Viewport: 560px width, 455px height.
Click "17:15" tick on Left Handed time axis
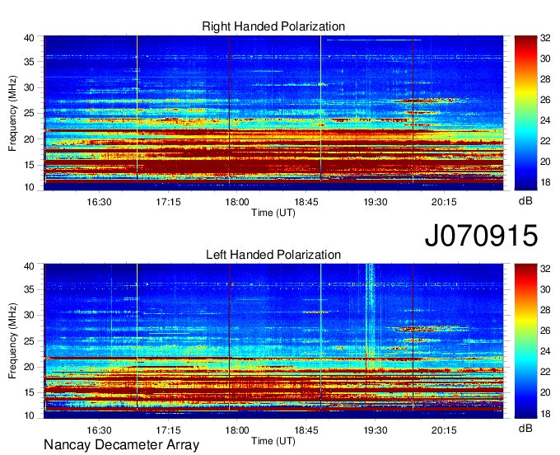pyautogui.click(x=168, y=430)
